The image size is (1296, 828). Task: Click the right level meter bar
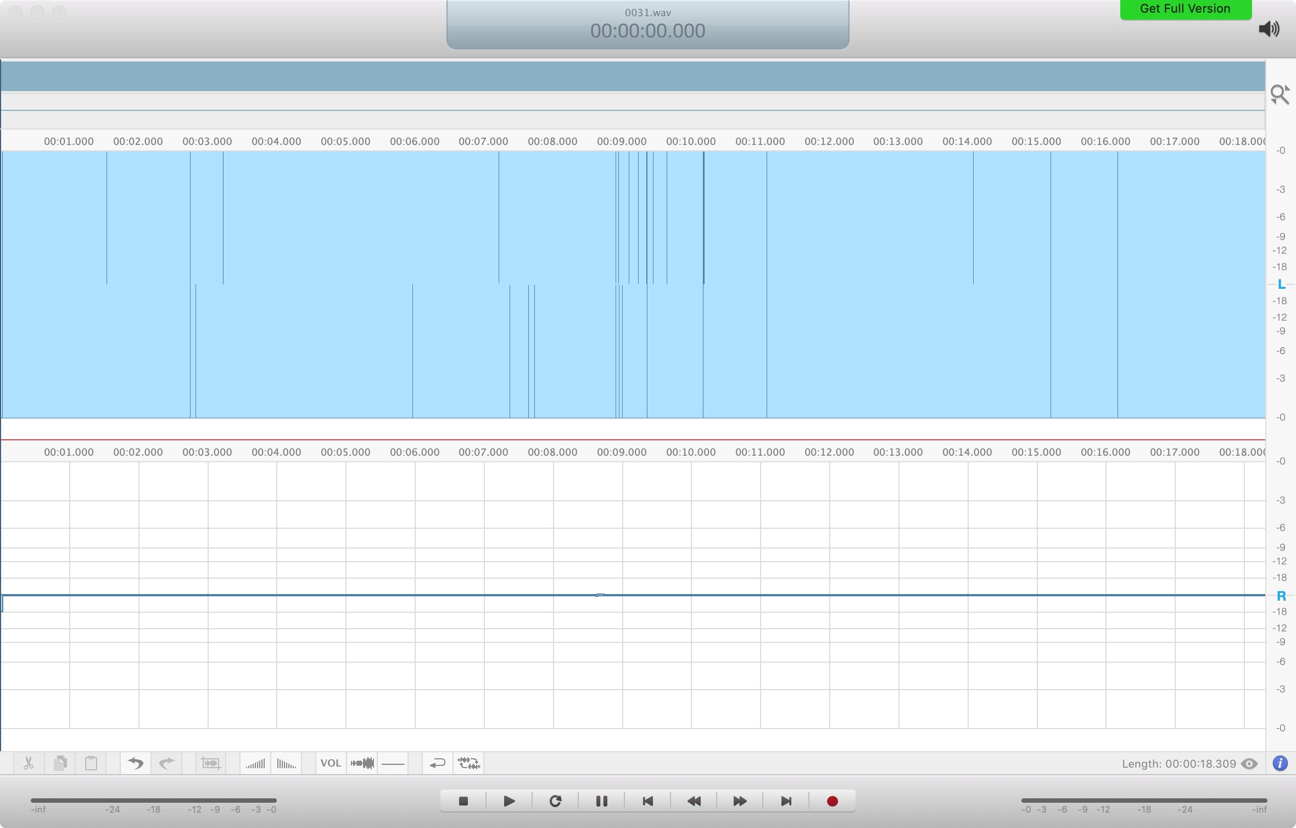tap(1144, 801)
